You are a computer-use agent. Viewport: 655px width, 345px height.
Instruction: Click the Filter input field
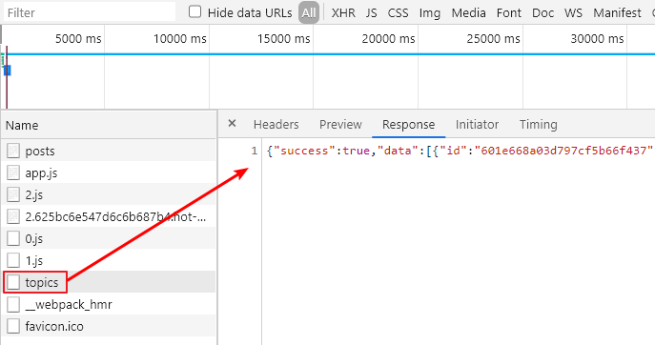[90, 12]
